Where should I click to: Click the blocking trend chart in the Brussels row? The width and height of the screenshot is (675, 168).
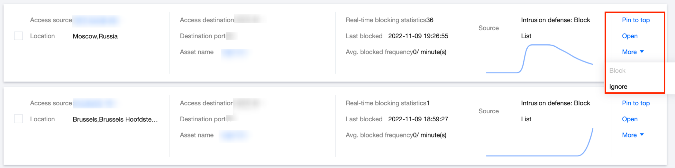click(x=539, y=143)
